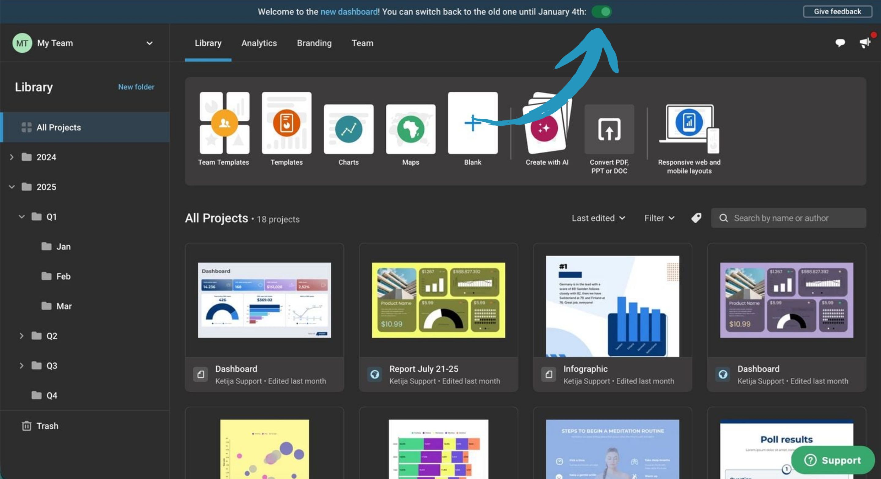Select the Team Templates creation option
Viewport: 881px width, 479px height.
[224, 129]
